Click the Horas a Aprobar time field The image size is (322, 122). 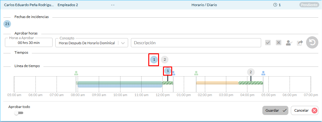(x=29, y=43)
